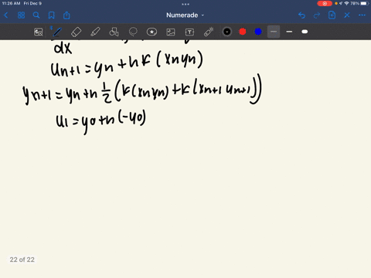The height and width of the screenshot is (278, 371).
Task: Choose the black pen color
Action: click(x=227, y=32)
